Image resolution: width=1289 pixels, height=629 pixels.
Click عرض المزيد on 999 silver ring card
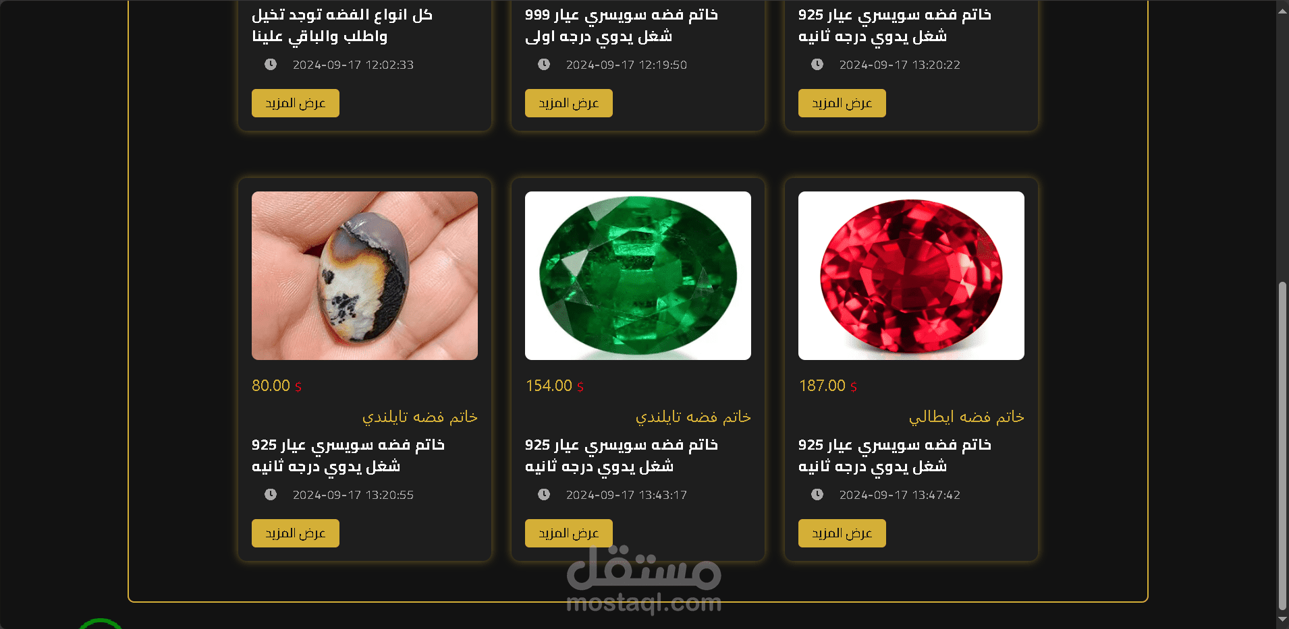click(x=569, y=103)
